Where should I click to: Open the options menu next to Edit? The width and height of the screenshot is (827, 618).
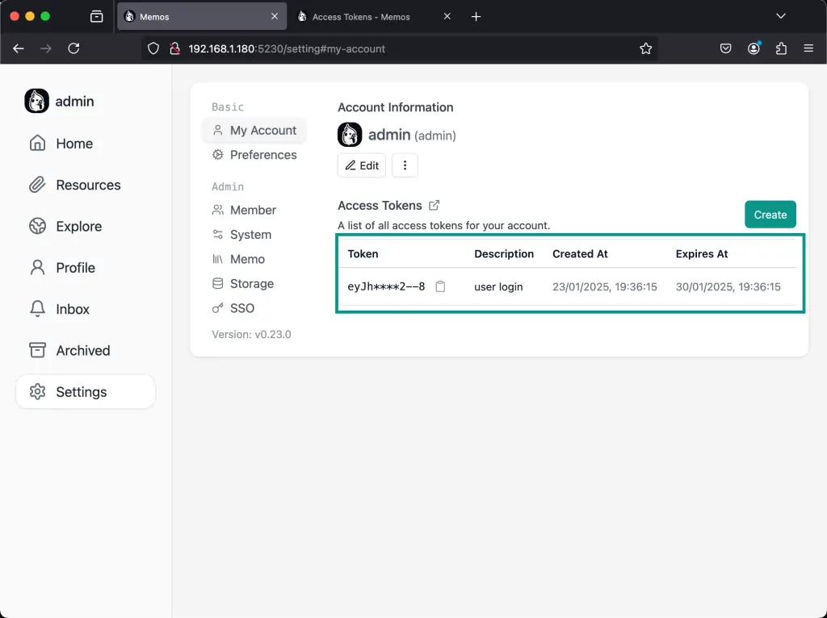point(404,165)
